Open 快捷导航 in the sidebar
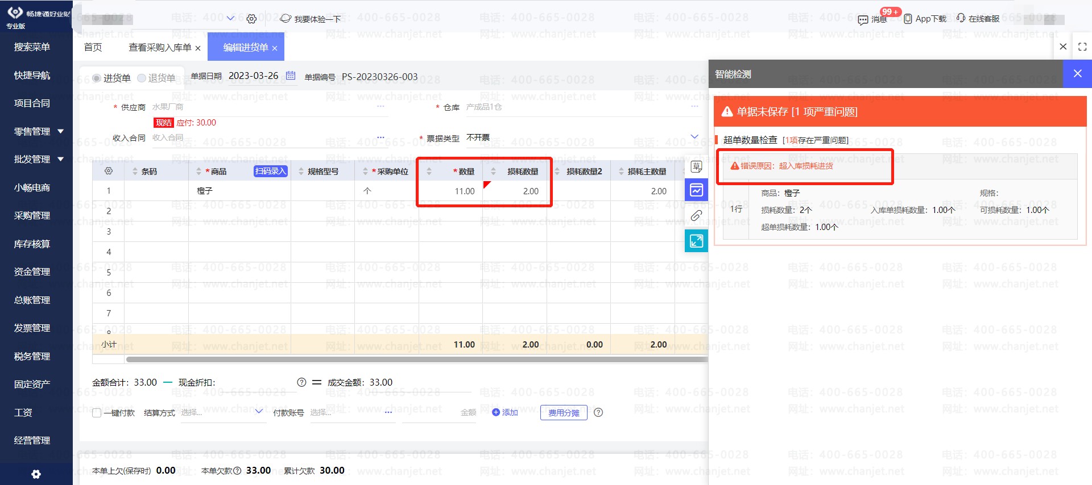 coord(32,75)
